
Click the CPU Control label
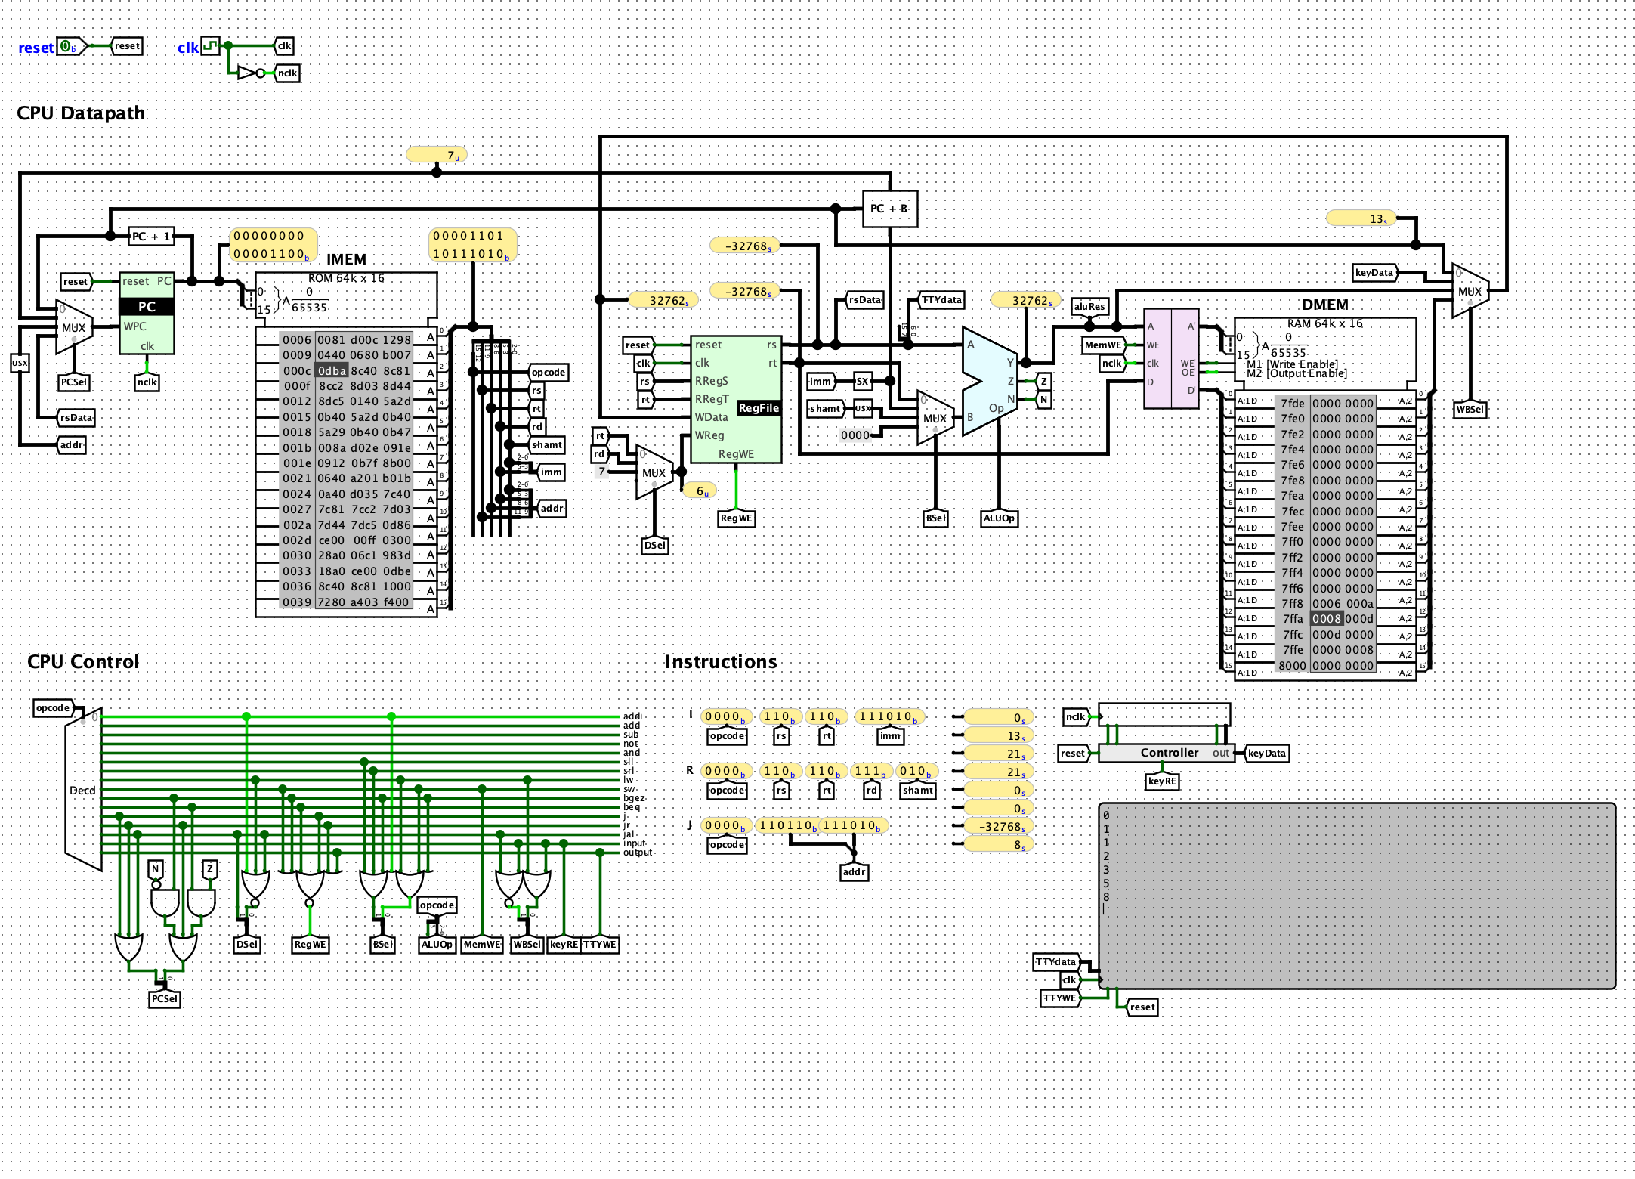coord(83,662)
